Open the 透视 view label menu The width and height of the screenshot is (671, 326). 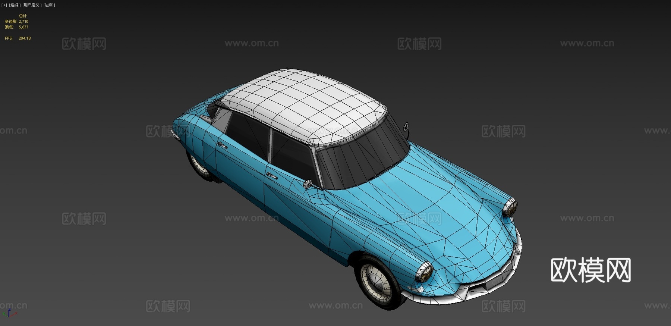tap(15, 5)
